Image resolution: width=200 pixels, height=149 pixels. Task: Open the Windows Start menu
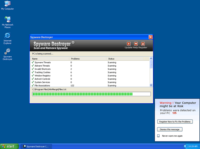9,146
